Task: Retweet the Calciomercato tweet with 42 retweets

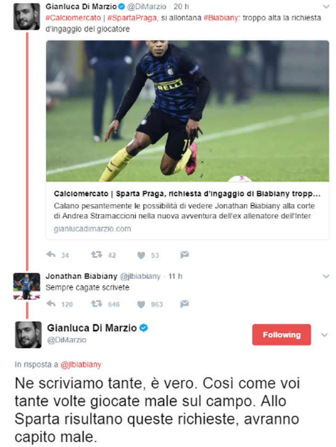Action: [97, 255]
